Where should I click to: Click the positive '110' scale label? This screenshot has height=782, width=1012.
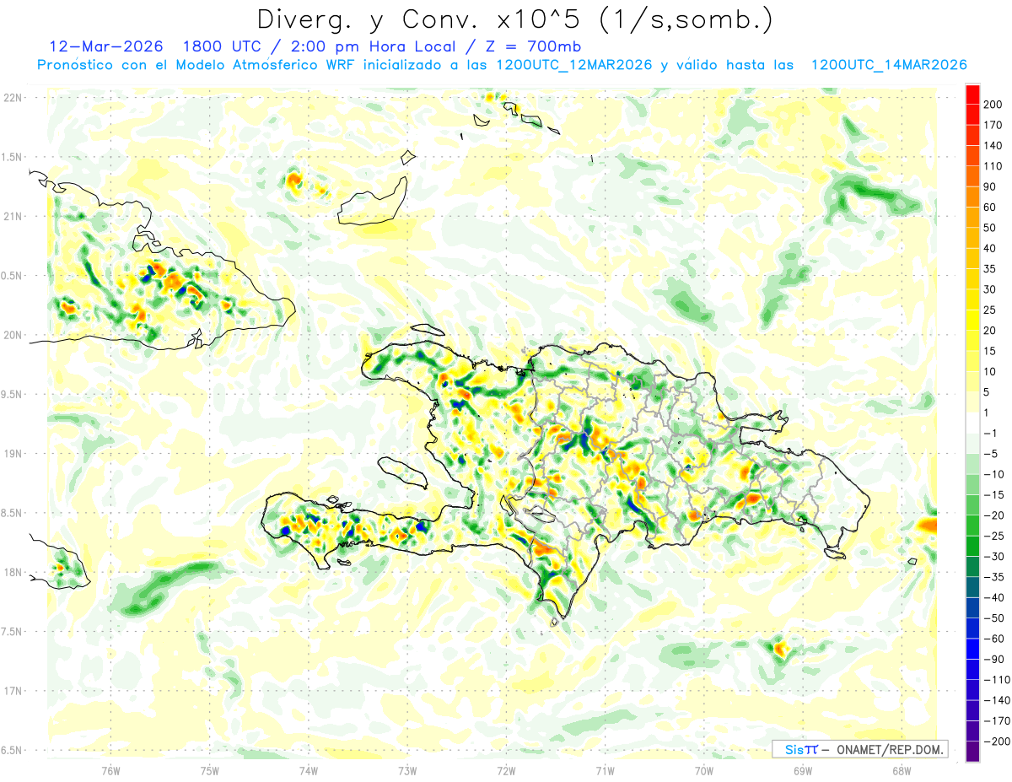point(993,166)
